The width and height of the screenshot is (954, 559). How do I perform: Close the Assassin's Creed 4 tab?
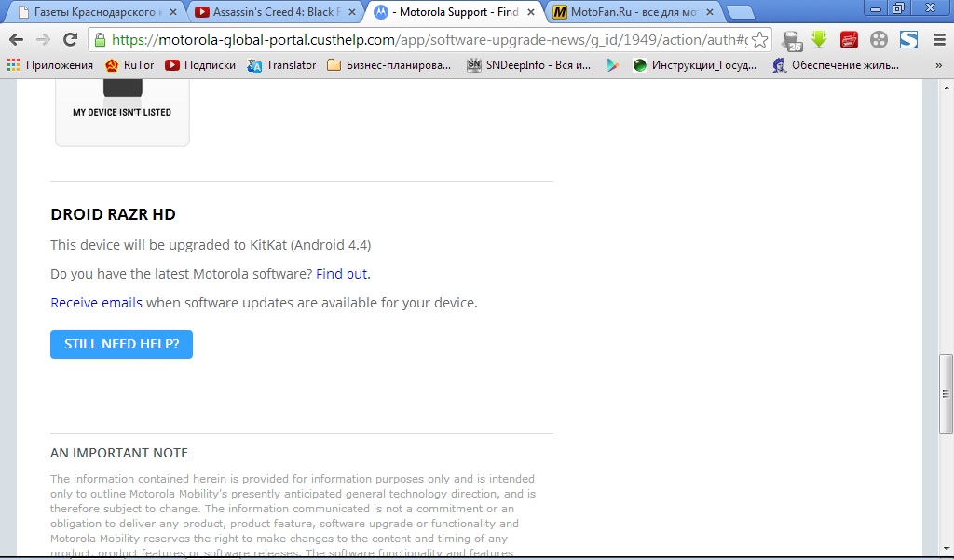[x=351, y=12]
